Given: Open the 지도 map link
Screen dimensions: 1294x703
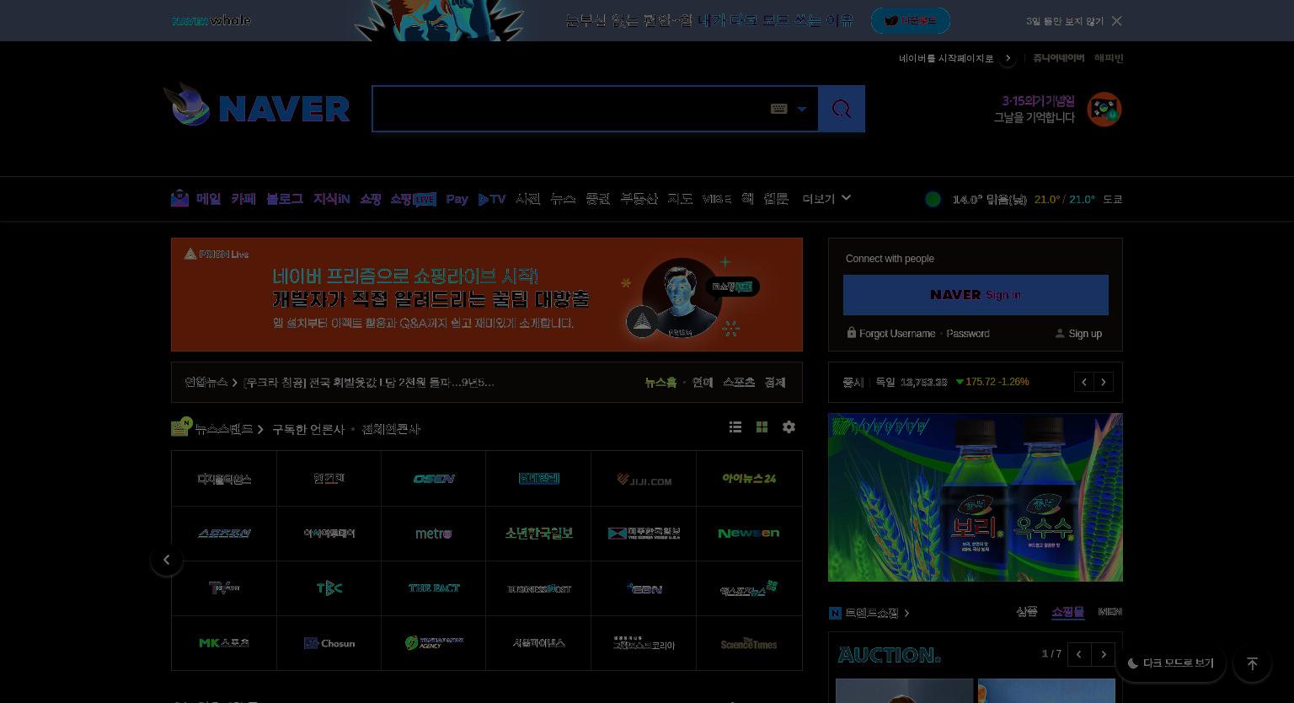Looking at the screenshot, I should [680, 199].
